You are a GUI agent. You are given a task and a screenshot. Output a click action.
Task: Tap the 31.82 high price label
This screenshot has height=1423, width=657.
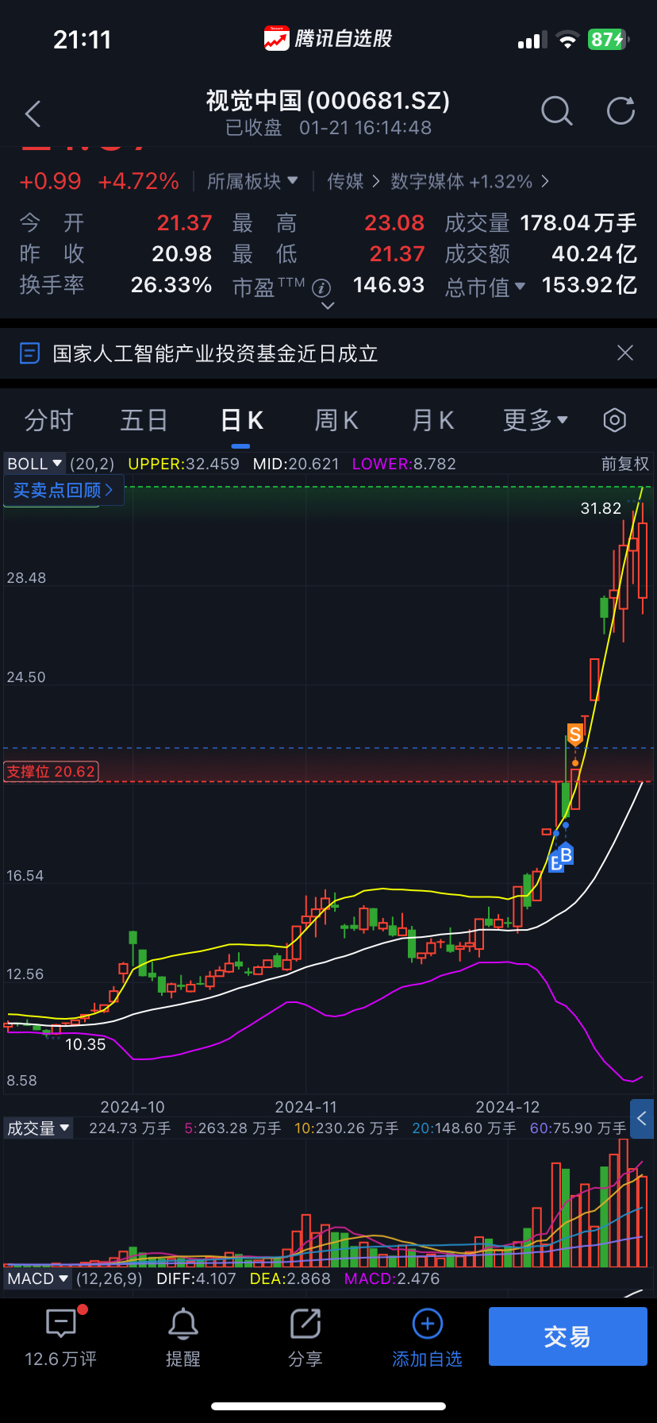pos(601,508)
